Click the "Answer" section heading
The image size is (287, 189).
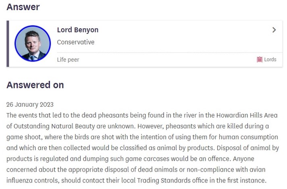pyautogui.click(x=23, y=7)
